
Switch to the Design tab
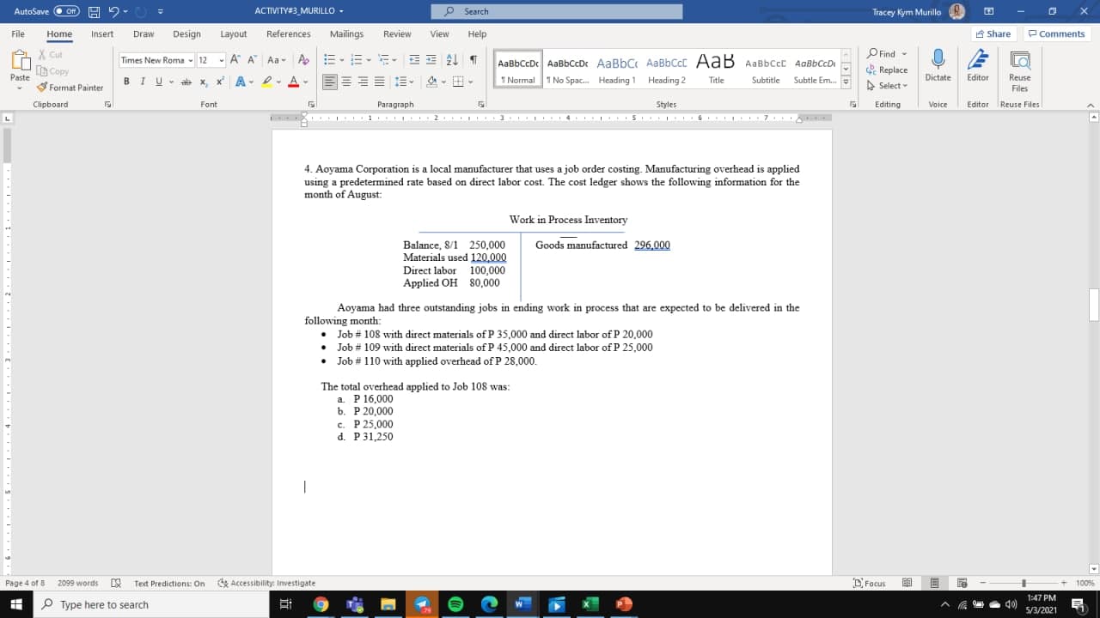click(x=186, y=34)
